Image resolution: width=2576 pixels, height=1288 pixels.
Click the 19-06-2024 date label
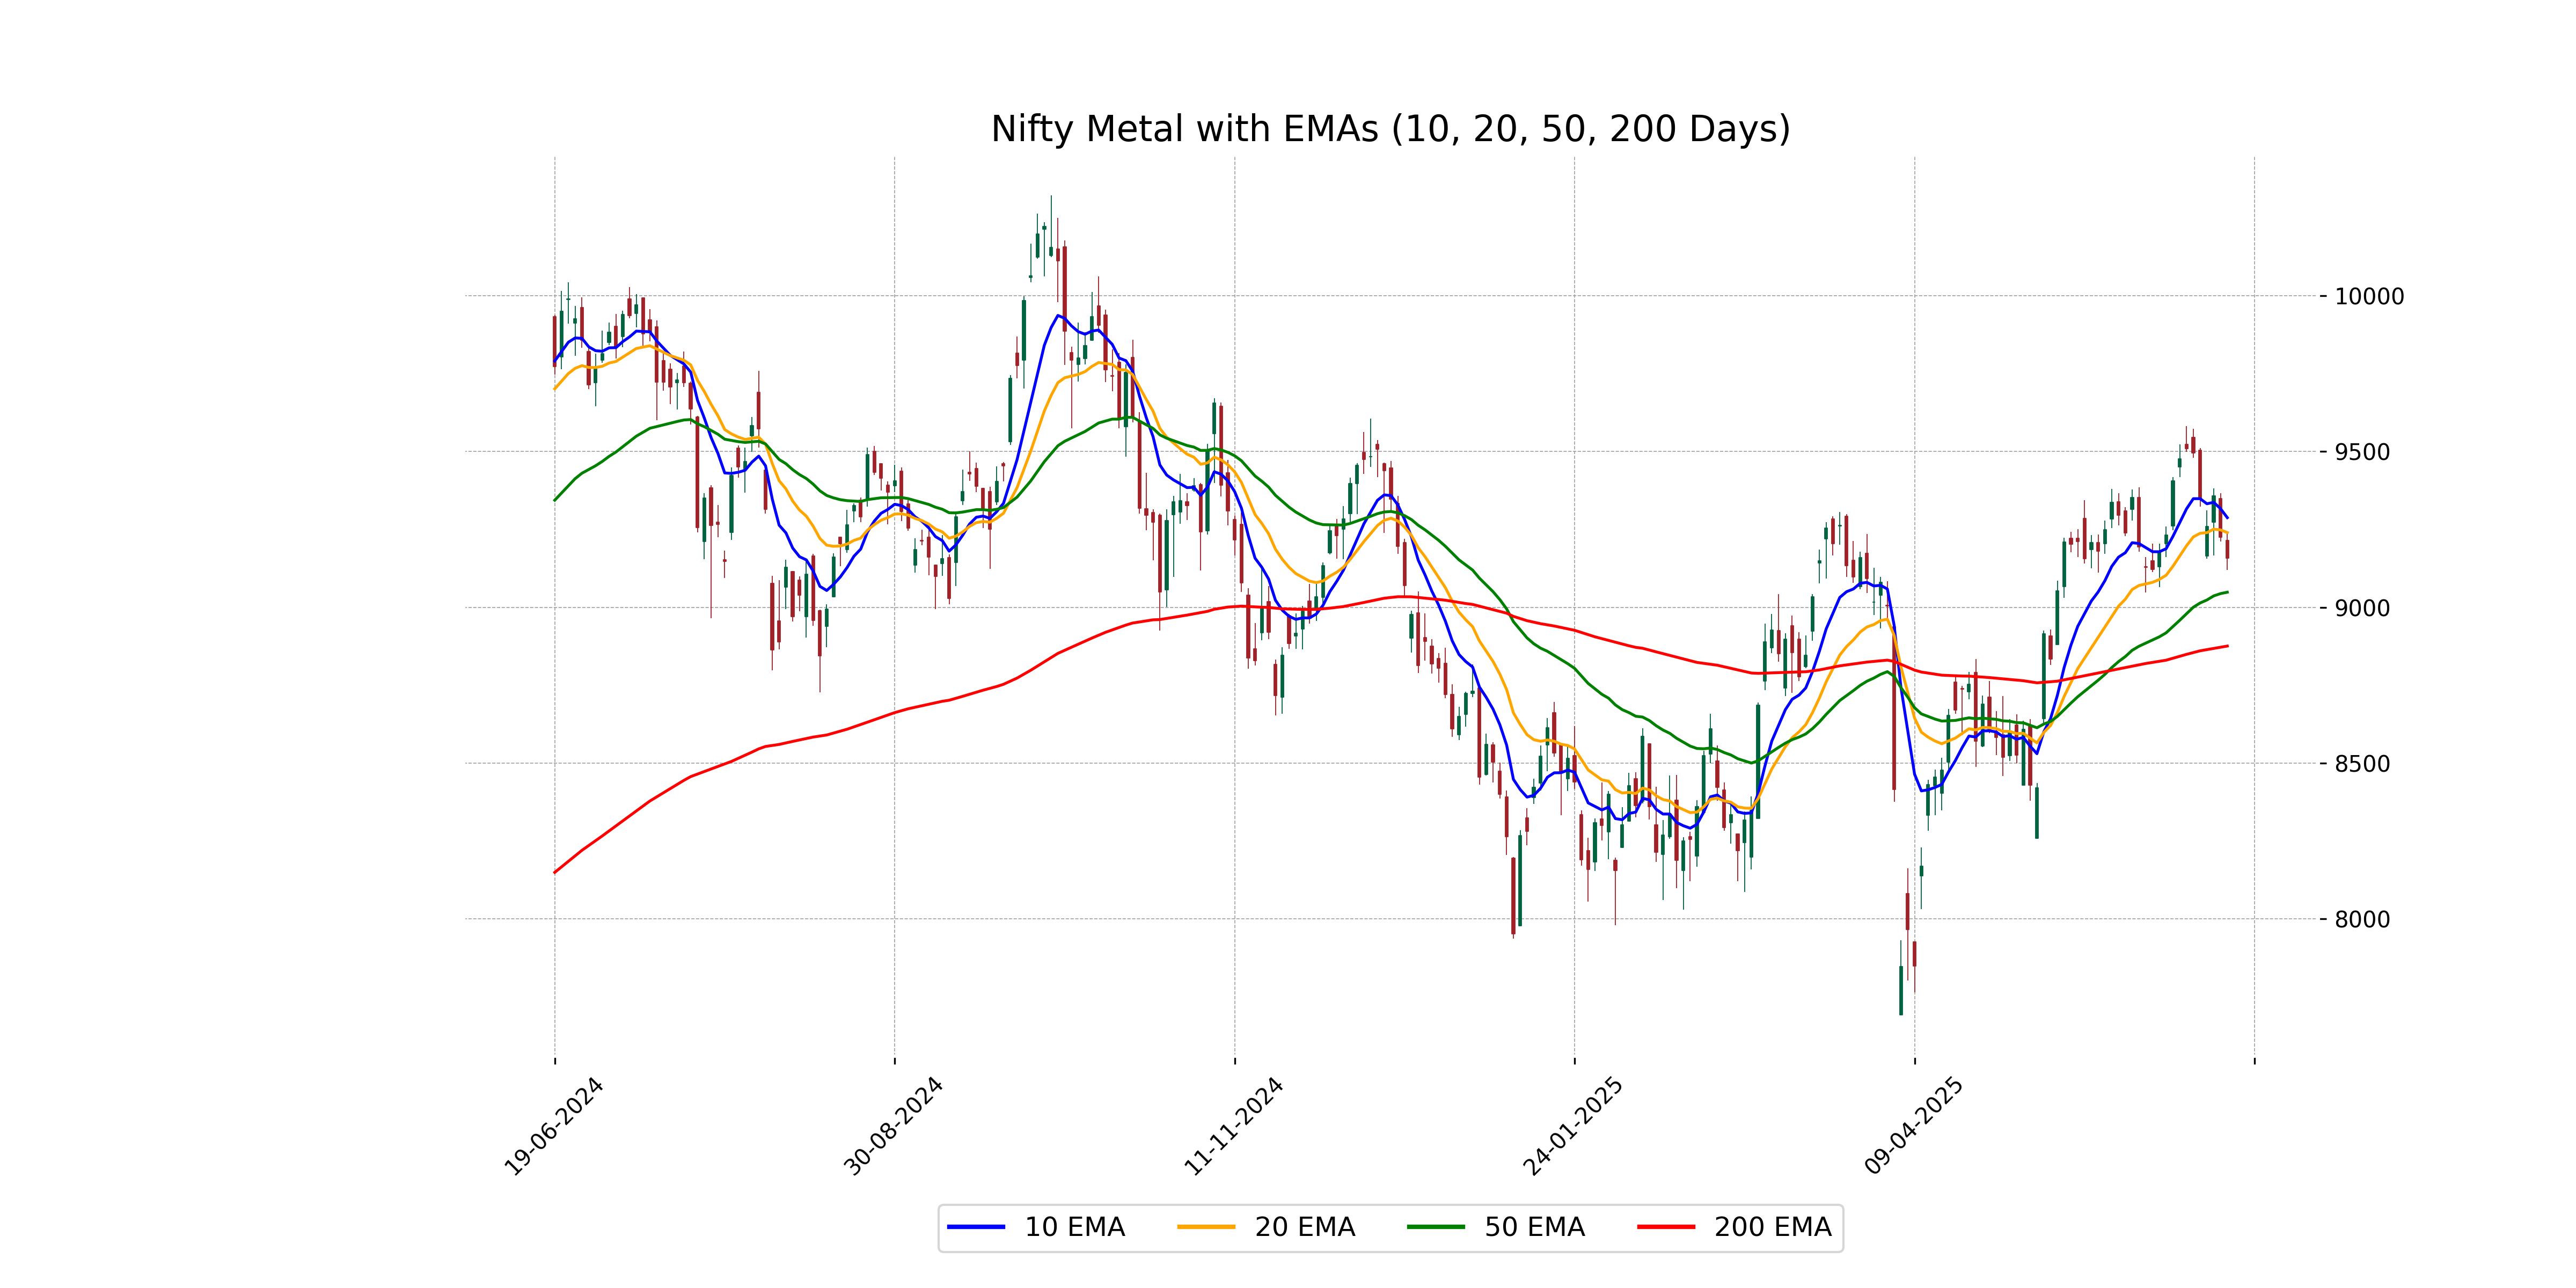(x=553, y=1126)
